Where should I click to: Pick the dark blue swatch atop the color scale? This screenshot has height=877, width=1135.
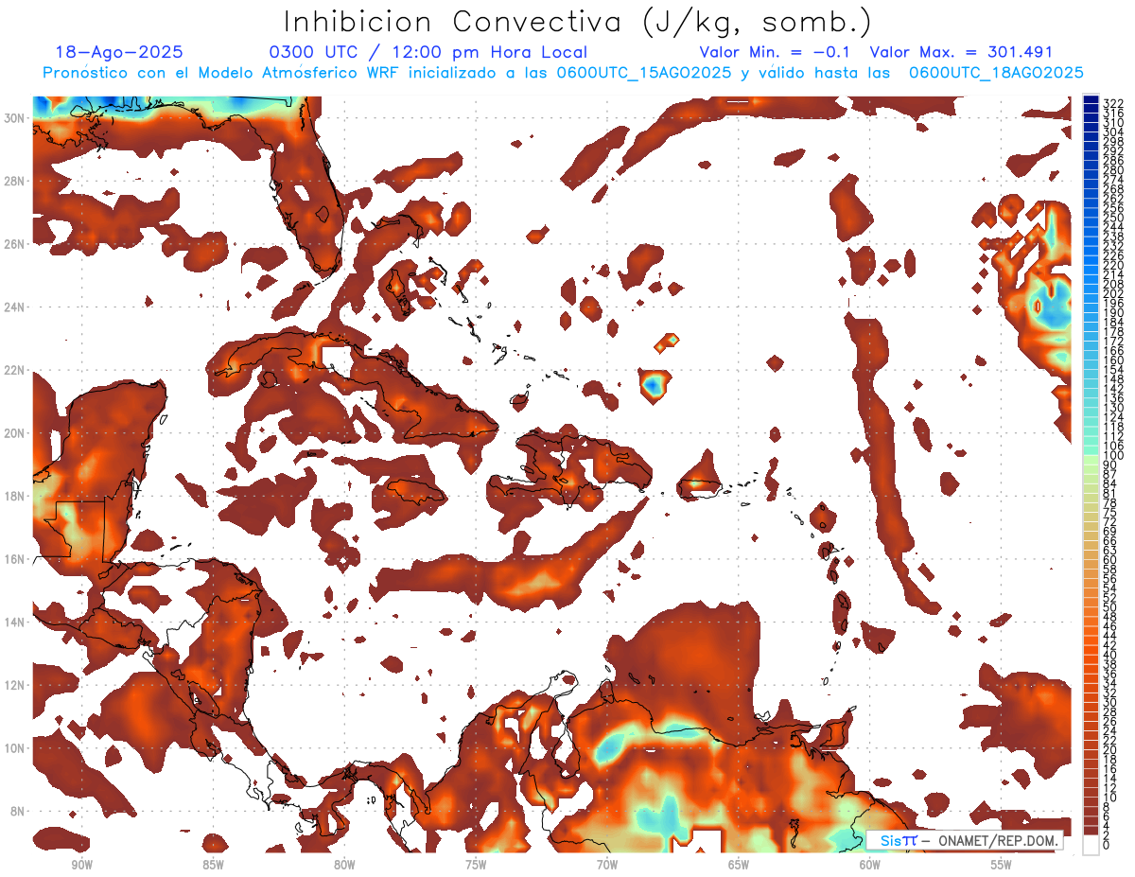(1091, 99)
